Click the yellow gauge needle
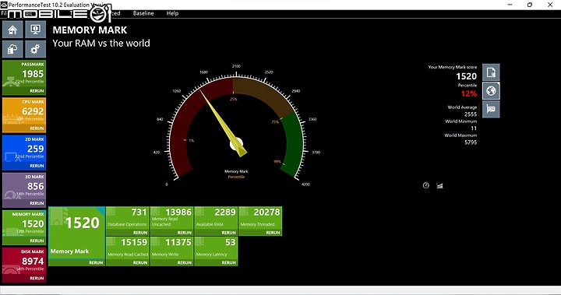 click(x=223, y=123)
